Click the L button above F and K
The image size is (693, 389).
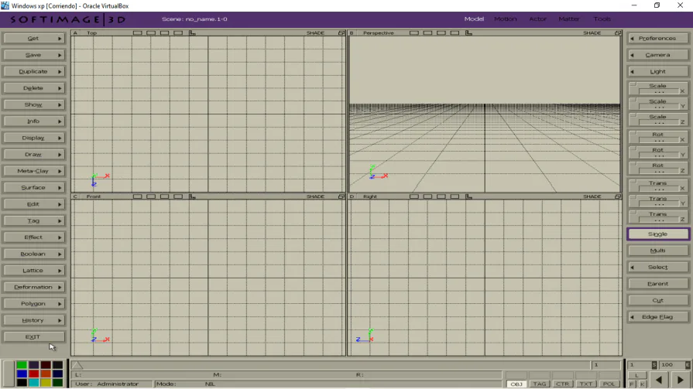[637, 375]
